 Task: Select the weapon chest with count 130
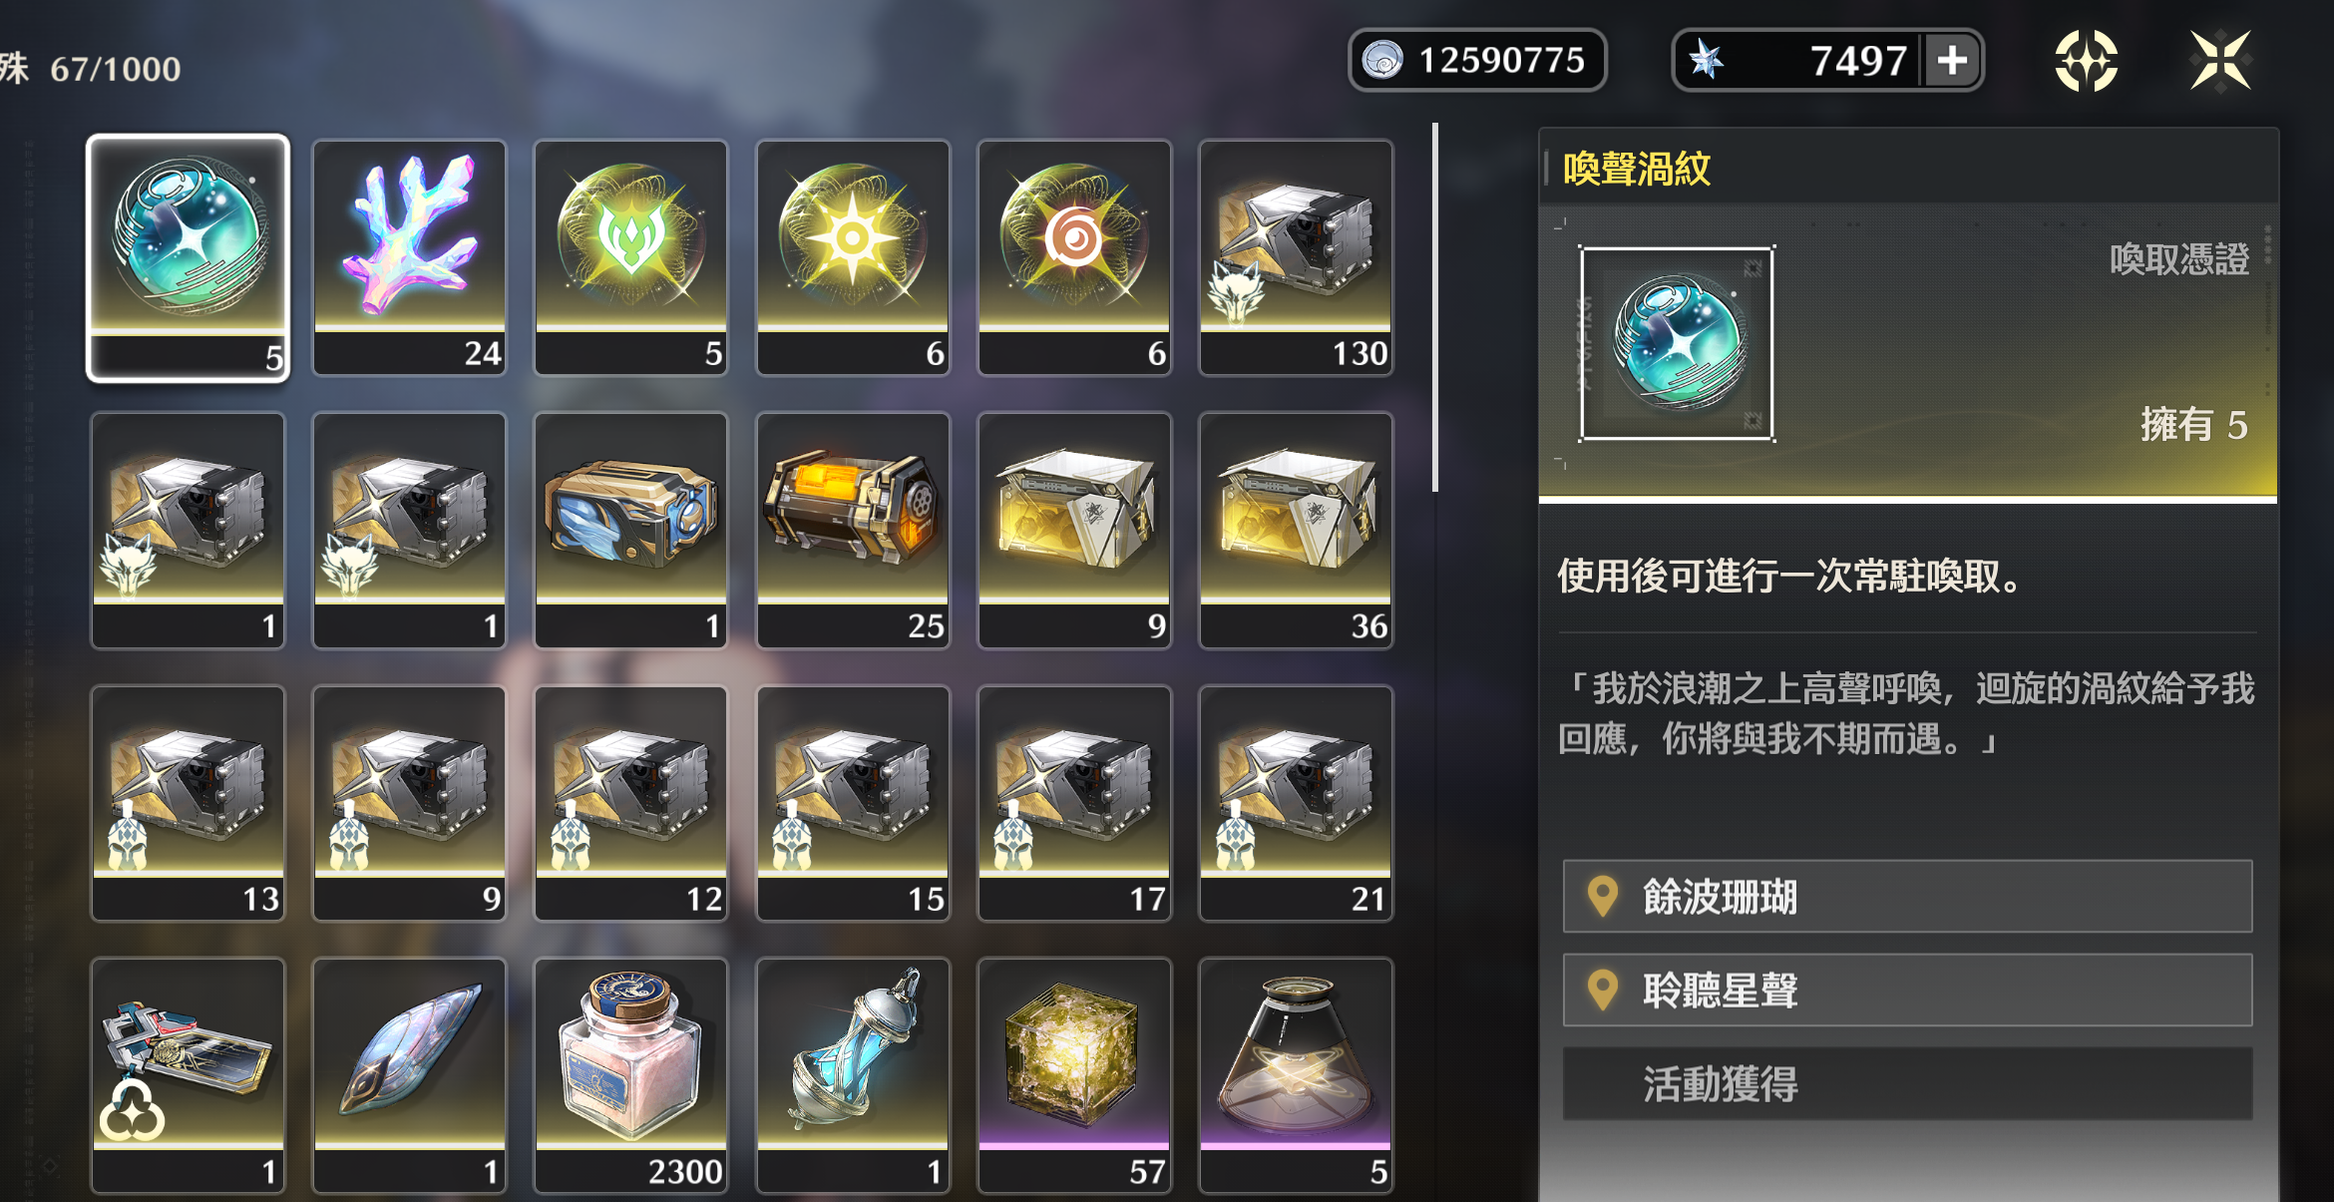(1296, 257)
